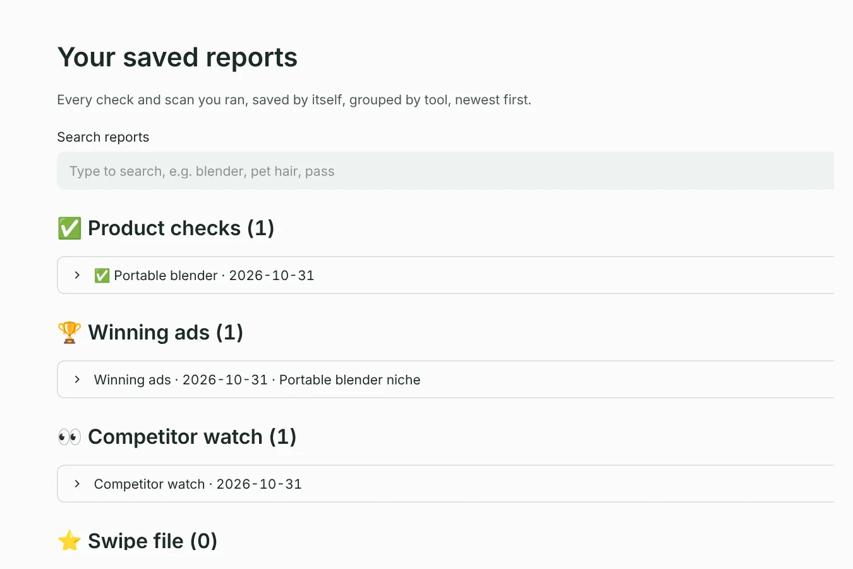Click the trophy icon by Winning ads
The image size is (853, 569).
point(70,332)
